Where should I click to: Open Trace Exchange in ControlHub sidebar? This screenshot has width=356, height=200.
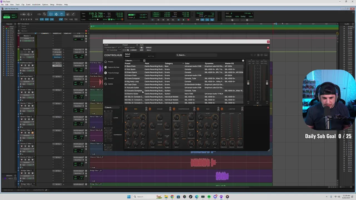(112, 73)
